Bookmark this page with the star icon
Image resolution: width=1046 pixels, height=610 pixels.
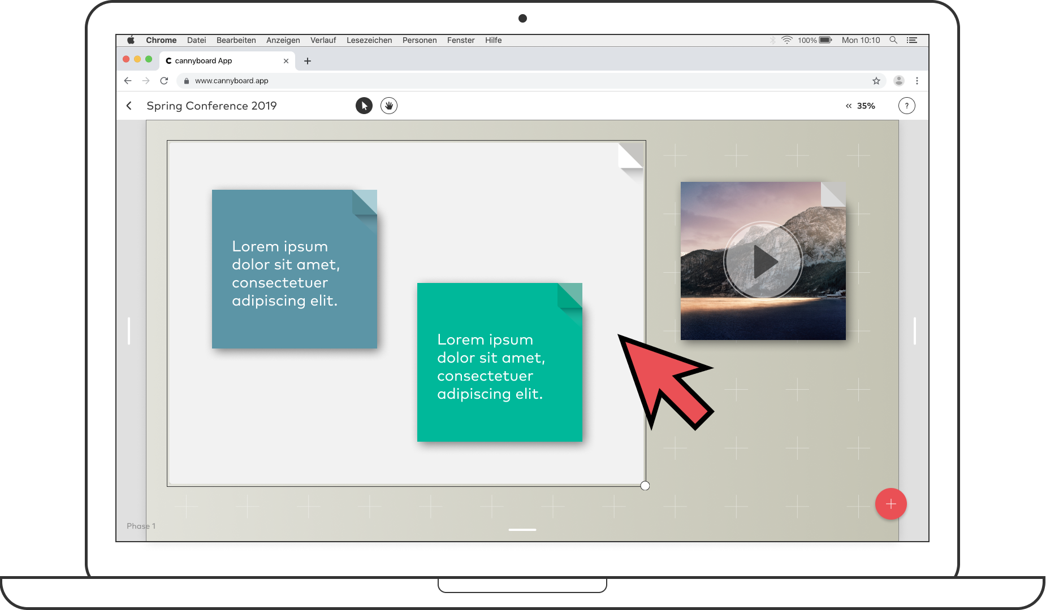click(876, 81)
